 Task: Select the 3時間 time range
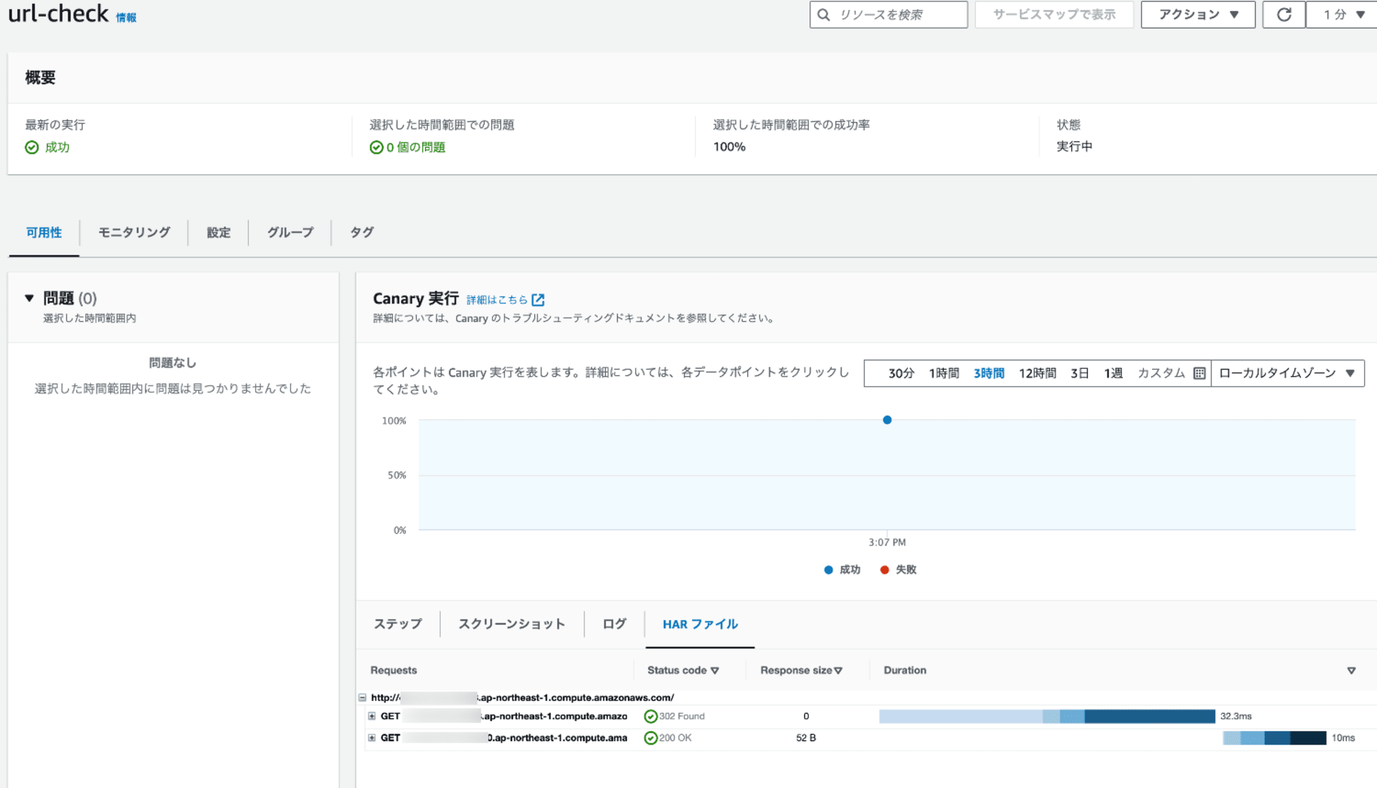[x=989, y=373]
